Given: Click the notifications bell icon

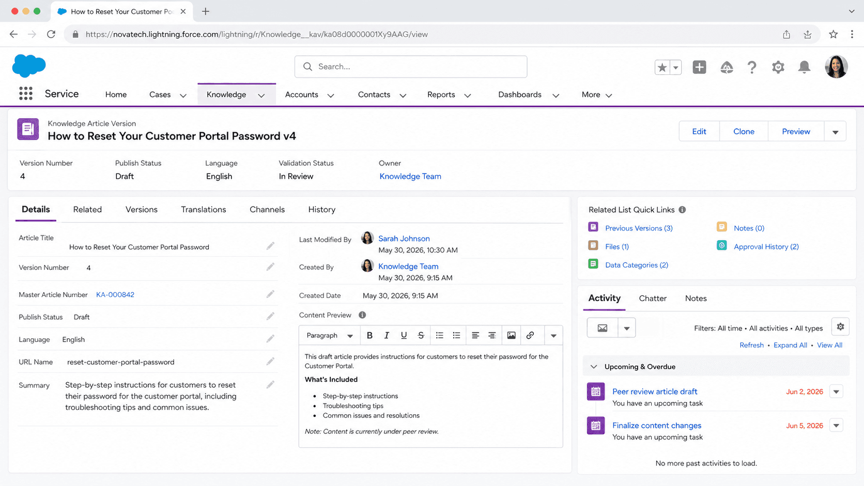Looking at the screenshot, I should point(804,67).
